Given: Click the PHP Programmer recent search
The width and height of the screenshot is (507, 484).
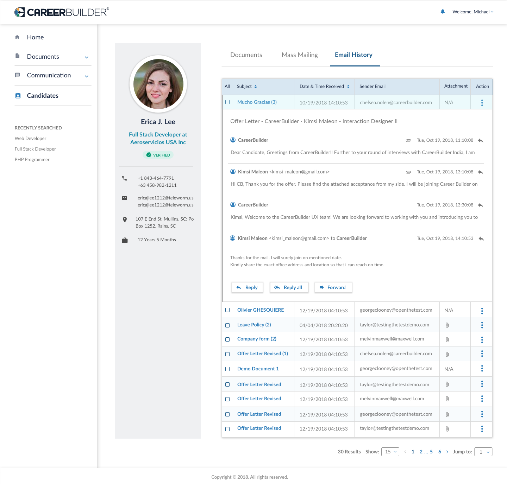Looking at the screenshot, I should tap(32, 160).
